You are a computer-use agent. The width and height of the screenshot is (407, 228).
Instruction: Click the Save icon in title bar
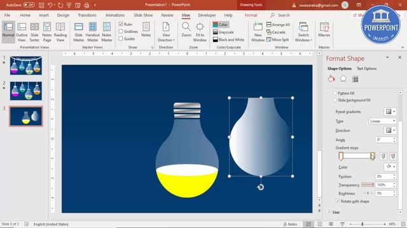(x=41, y=5)
